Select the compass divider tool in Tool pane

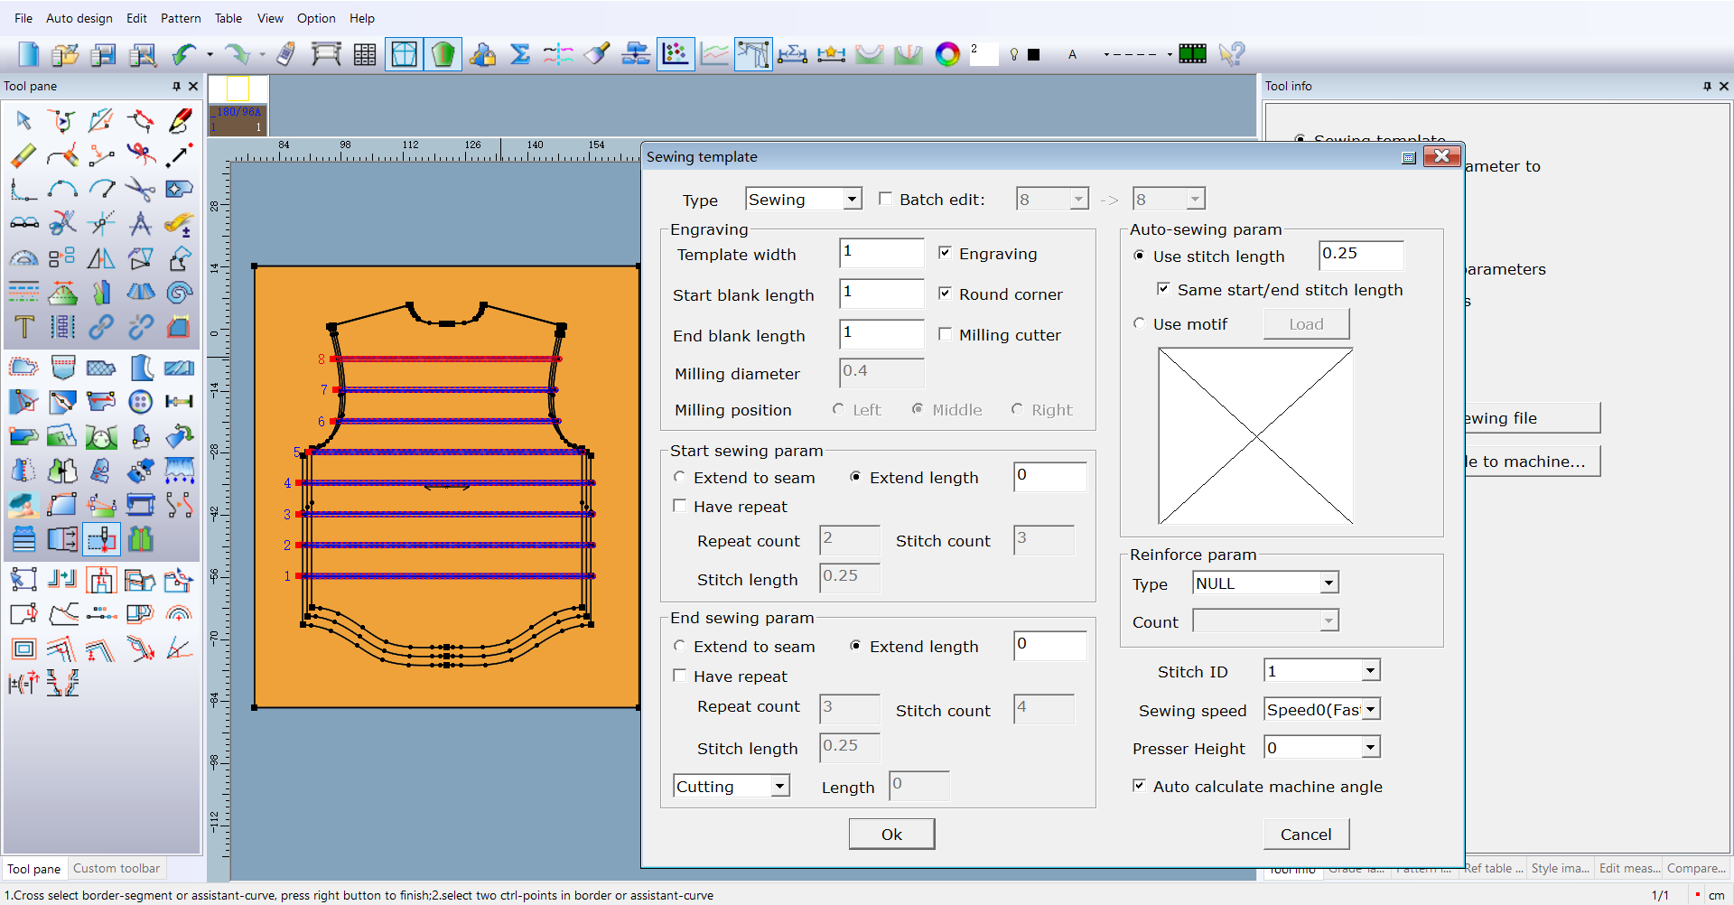(x=140, y=223)
